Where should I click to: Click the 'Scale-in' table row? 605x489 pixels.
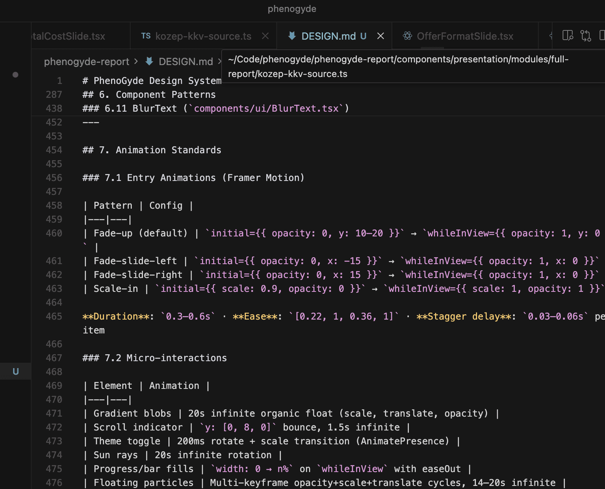point(343,288)
